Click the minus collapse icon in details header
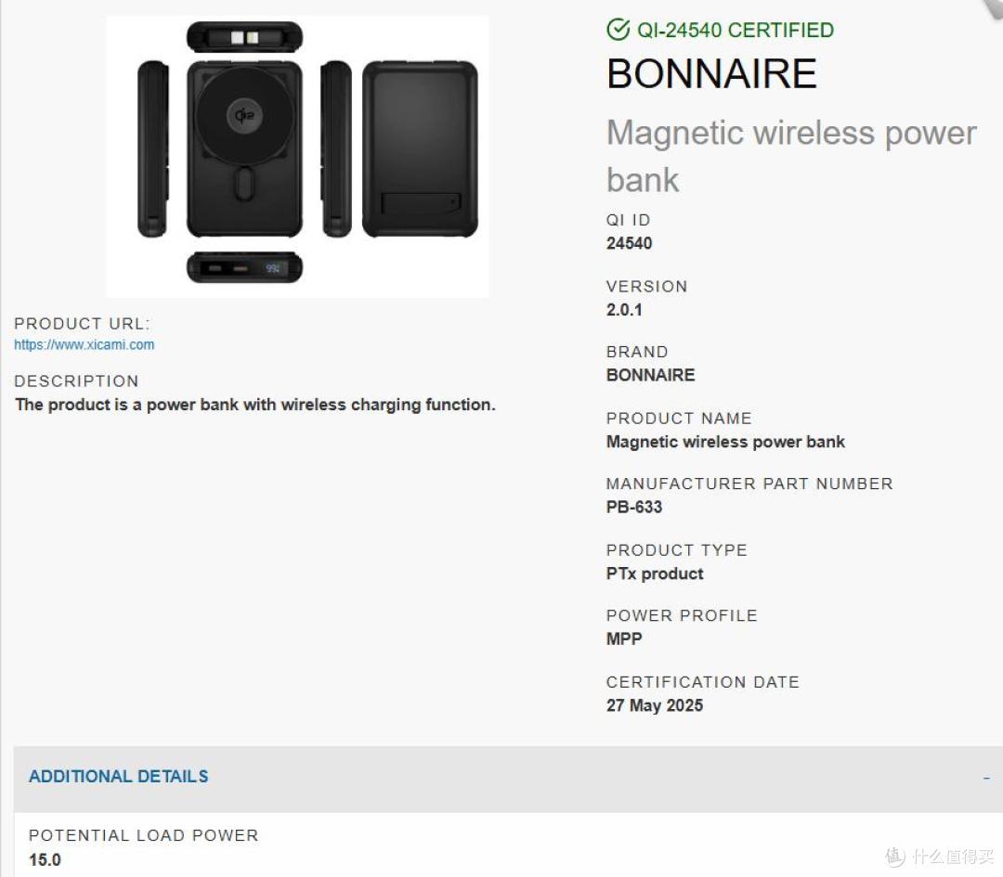 pos(985,778)
